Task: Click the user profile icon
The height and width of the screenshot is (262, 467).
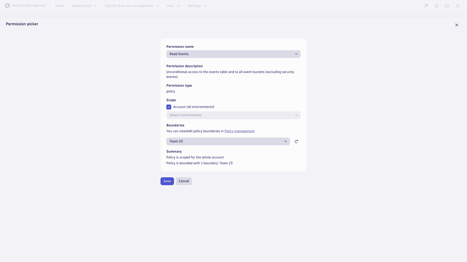Action: click(x=457, y=6)
